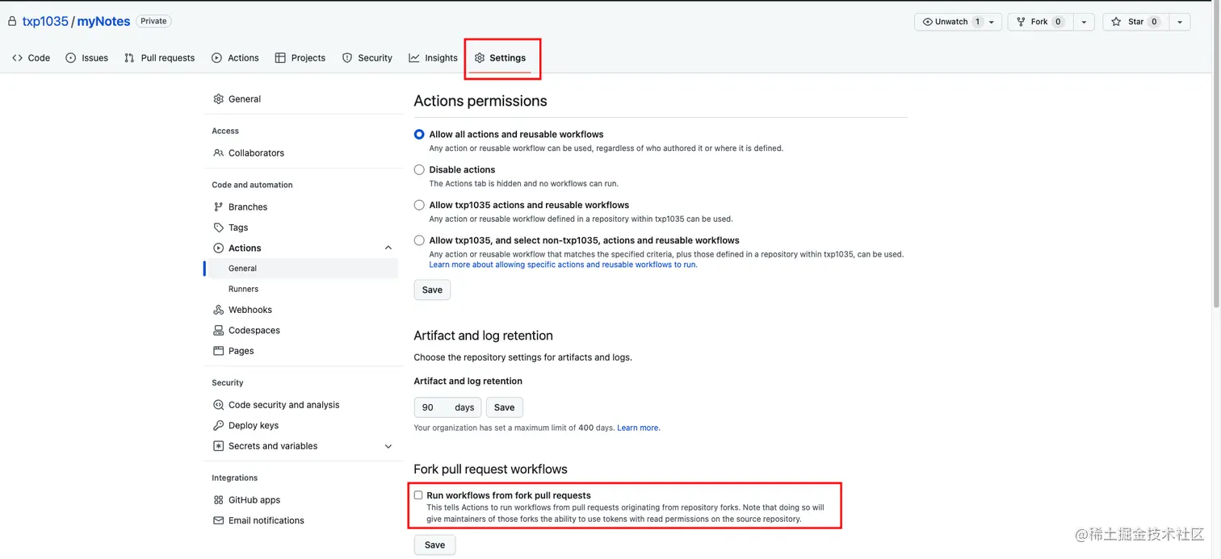Click the scan icon beside Code security

tap(218, 405)
